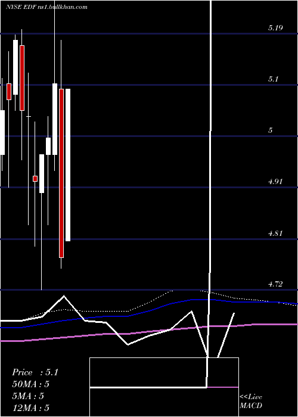Click the tall red candlestick body
Viewport: 298px width, 417px height.
(61, 173)
